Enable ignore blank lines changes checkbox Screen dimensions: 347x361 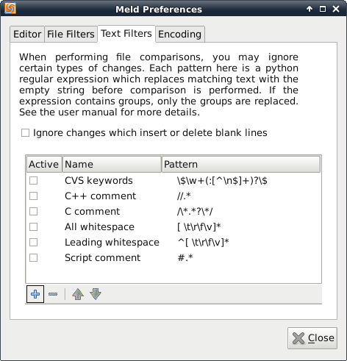[25, 133]
